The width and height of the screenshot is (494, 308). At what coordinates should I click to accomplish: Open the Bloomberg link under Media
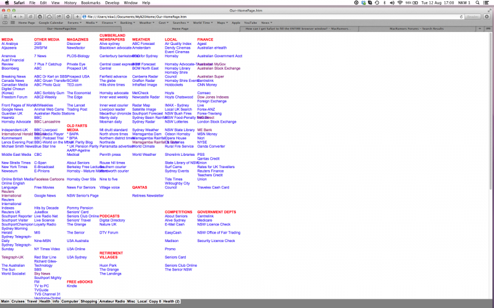(x=10, y=68)
